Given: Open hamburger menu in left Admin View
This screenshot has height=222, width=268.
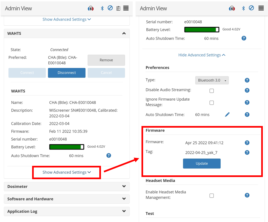Looking at the screenshot, I should 126,8.
